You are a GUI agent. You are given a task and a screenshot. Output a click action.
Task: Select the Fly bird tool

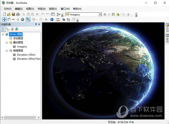coord(13,20)
